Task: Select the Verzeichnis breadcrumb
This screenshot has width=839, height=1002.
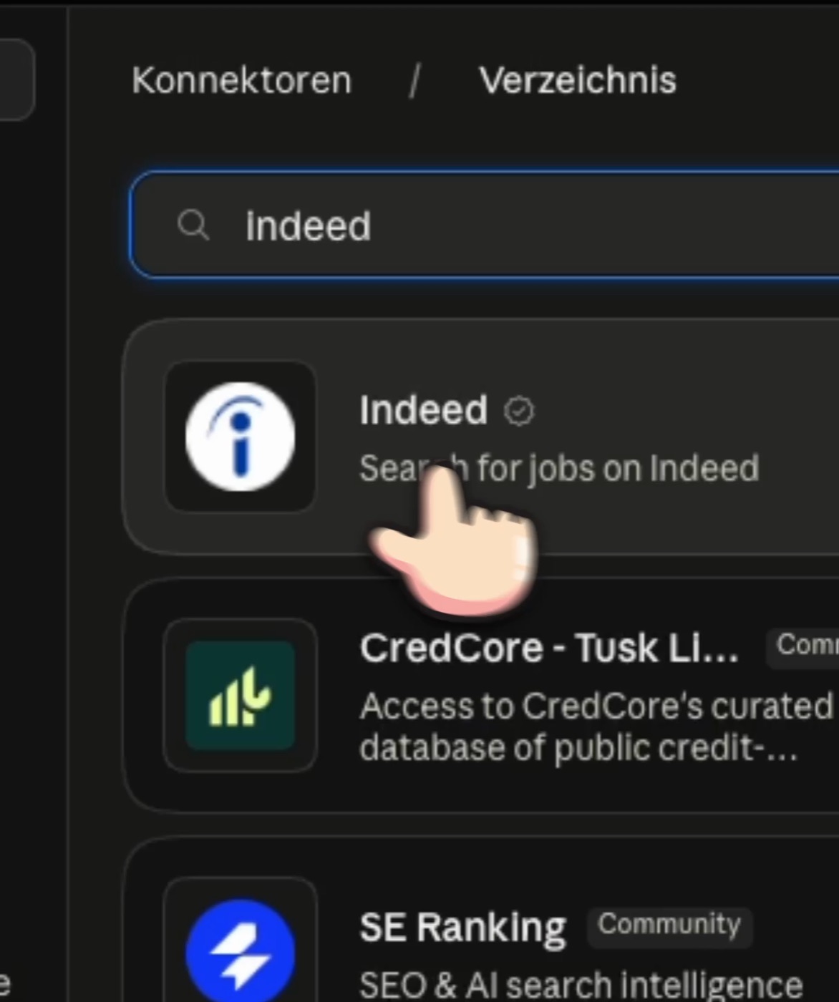Action: tap(578, 80)
